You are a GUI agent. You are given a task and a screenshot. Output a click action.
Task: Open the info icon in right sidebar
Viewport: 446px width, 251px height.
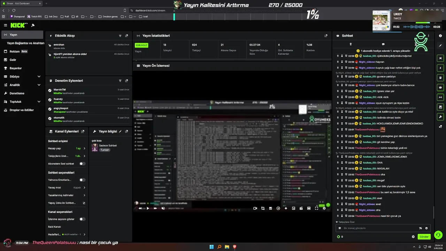pyautogui.click(x=440, y=36)
